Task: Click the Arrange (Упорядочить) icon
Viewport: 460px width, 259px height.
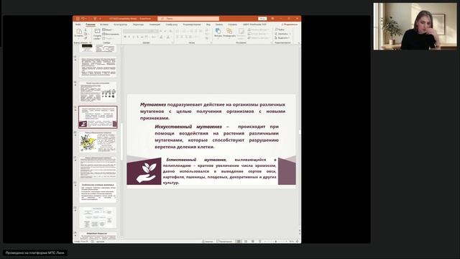Action: click(x=229, y=31)
